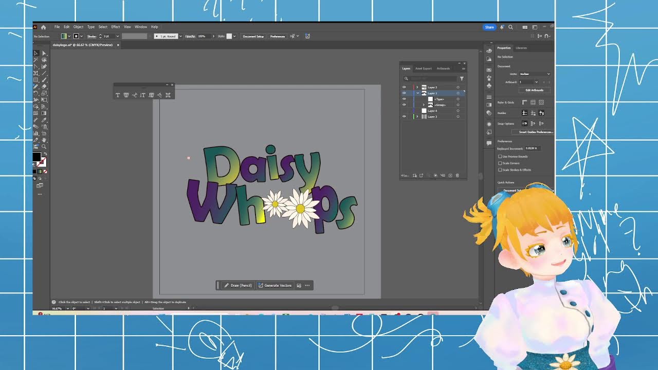
Task: Open more options in contextual task bar
Action: pos(307,285)
